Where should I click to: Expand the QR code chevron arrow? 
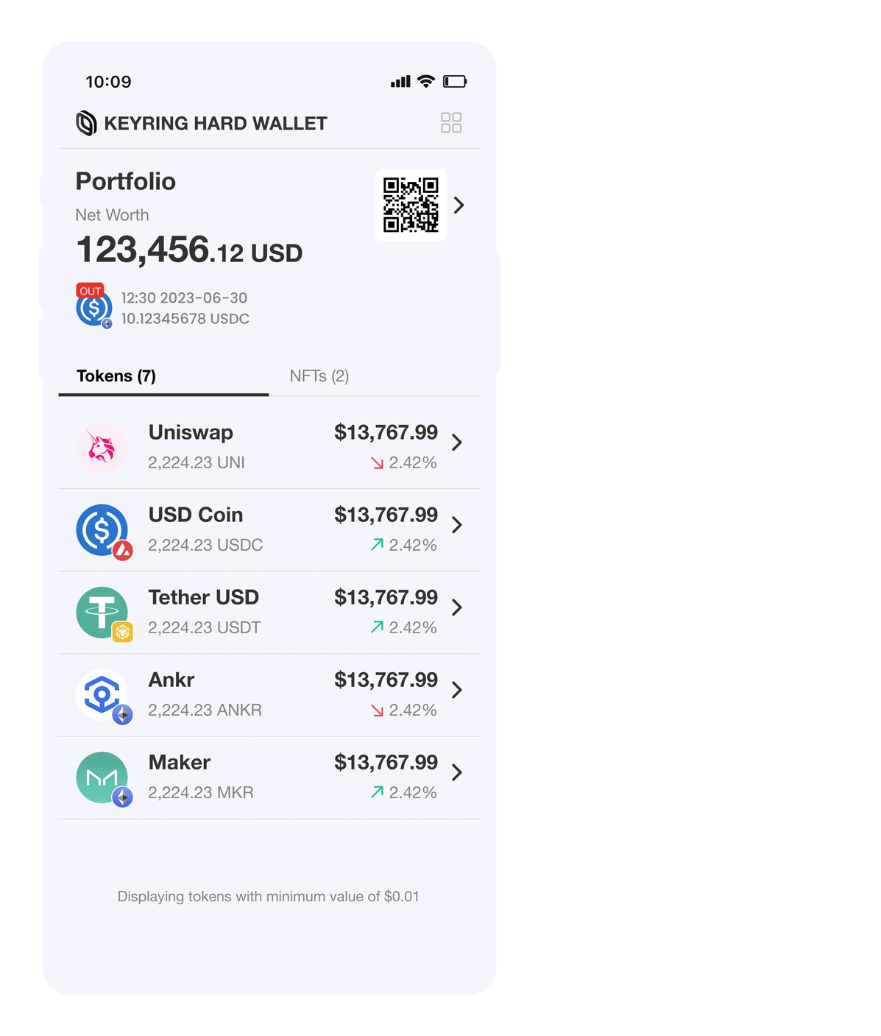[459, 205]
